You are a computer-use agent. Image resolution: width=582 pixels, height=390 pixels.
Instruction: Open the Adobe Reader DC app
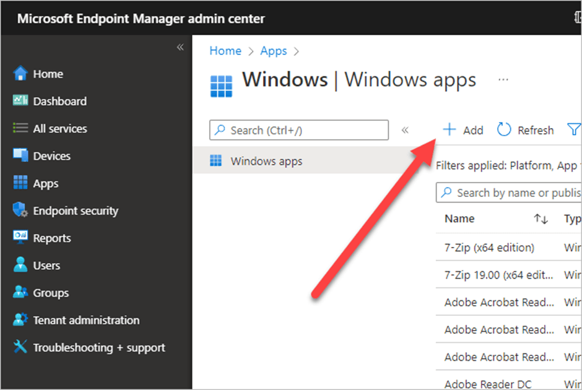coord(488,384)
